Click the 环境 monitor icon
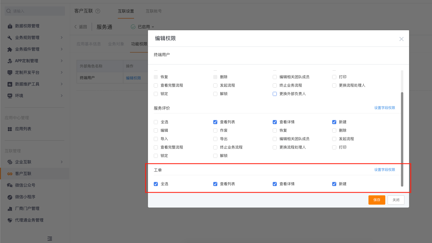This screenshot has height=243, width=432. pyautogui.click(x=10, y=96)
